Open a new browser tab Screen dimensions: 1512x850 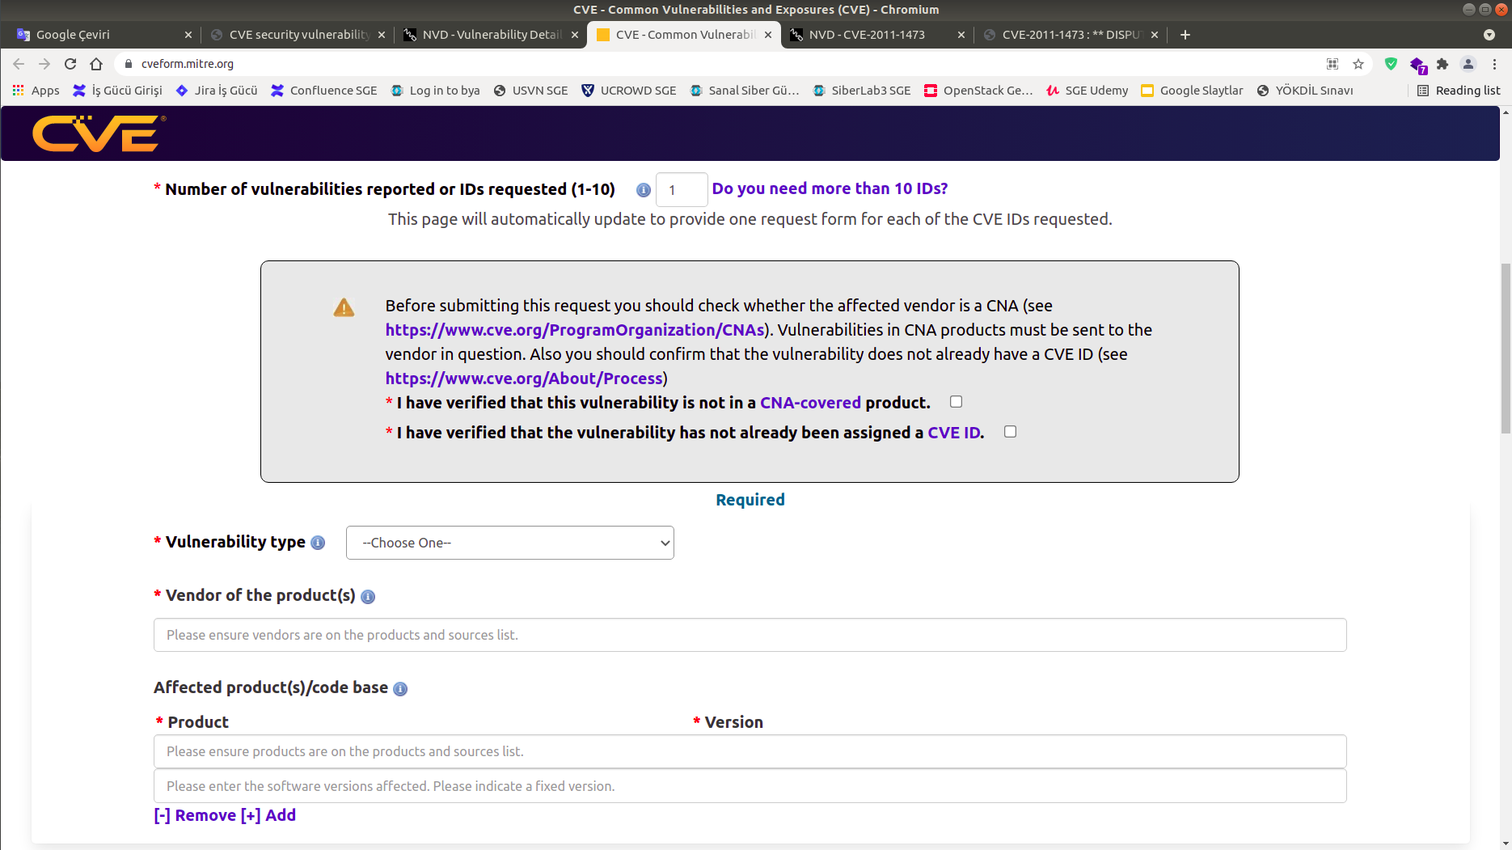coord(1185,35)
